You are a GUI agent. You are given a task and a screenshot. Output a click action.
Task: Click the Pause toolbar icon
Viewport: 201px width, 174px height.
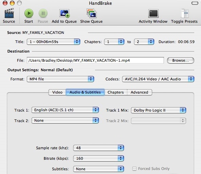click(x=43, y=13)
